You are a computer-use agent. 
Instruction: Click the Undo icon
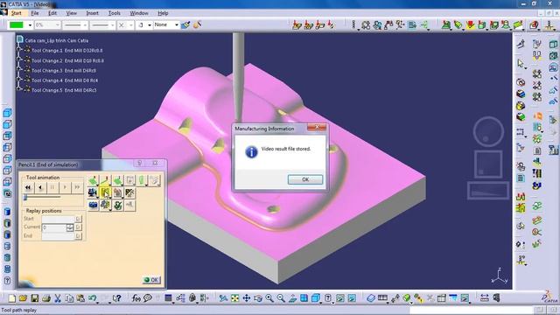(93, 298)
